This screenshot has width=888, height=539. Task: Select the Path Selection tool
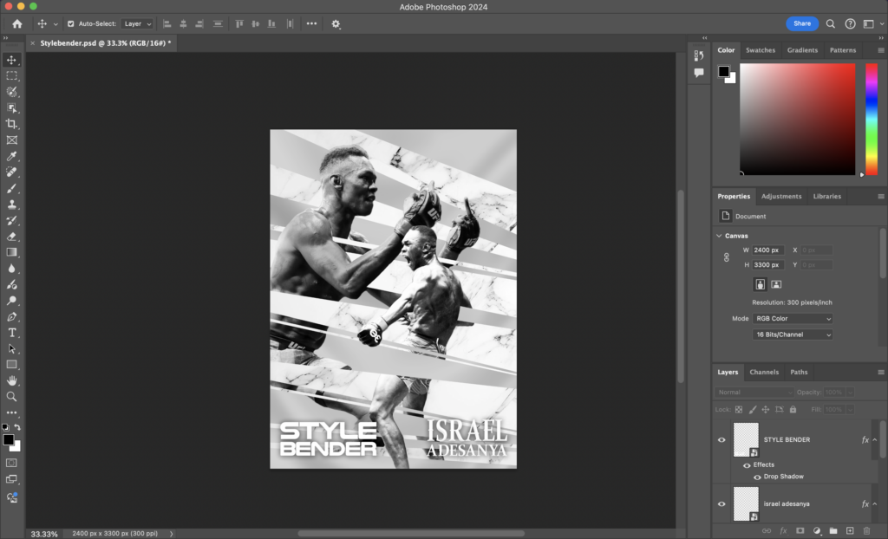click(11, 348)
